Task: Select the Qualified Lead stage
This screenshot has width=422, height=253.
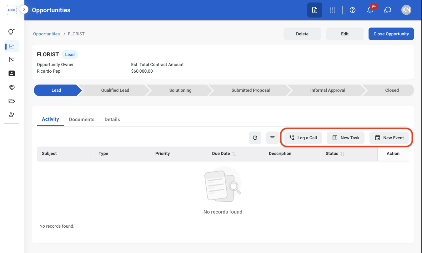Action: point(115,90)
